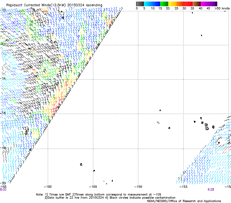Click the note line starting "Note: 1) Times are GMT"
The width and height of the screenshot is (231, 203).
pyautogui.click(x=98, y=195)
